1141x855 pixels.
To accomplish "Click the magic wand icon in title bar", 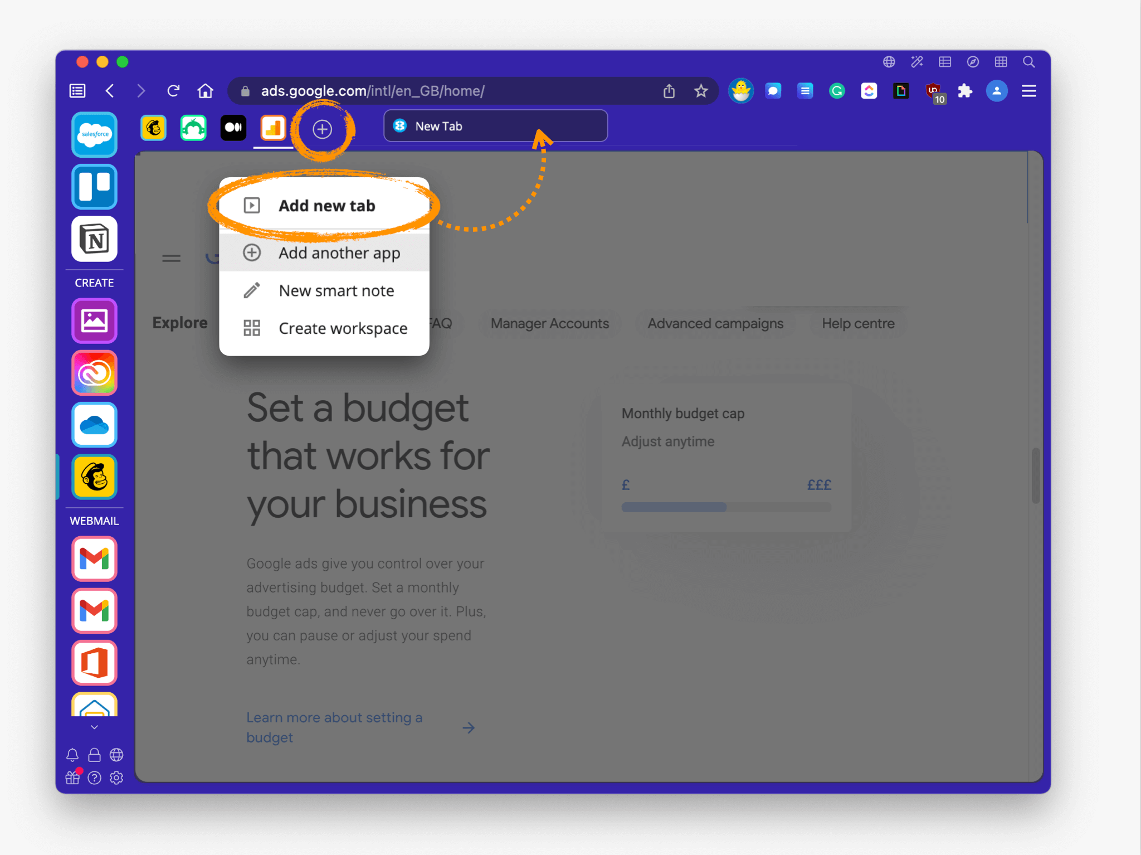I will click(x=917, y=62).
